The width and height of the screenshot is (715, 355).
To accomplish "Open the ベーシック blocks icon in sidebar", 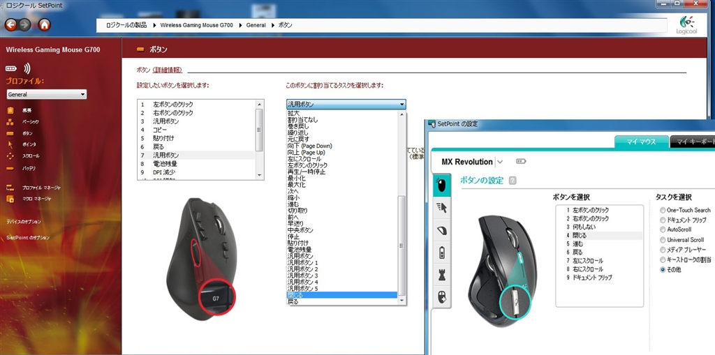I will point(10,121).
